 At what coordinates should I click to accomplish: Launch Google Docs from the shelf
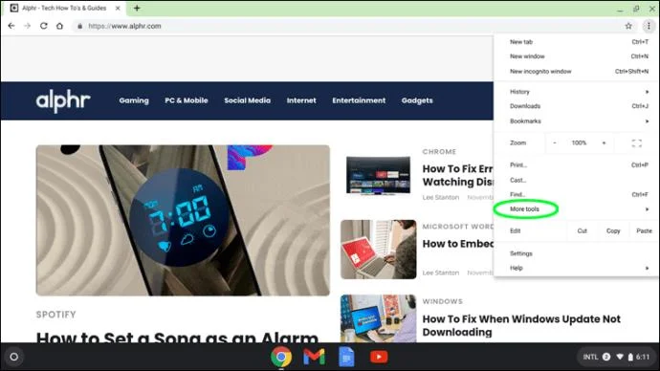pos(346,357)
